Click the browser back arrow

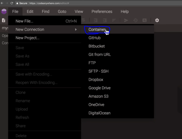2,3
